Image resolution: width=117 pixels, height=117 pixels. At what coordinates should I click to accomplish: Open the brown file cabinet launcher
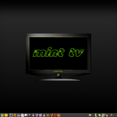pos(15,115)
